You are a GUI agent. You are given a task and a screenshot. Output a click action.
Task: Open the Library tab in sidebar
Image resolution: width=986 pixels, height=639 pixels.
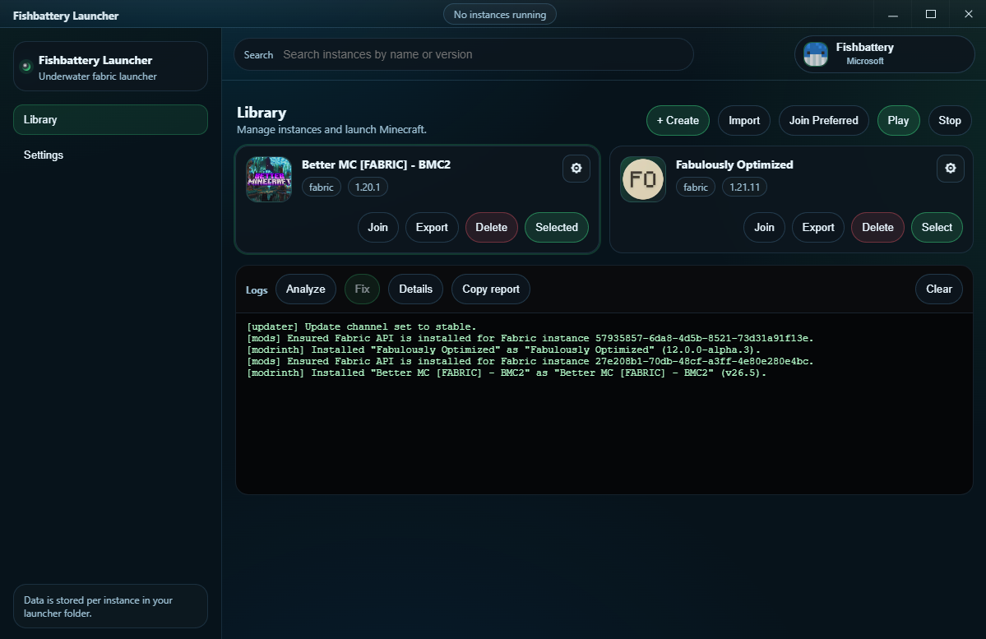110,119
